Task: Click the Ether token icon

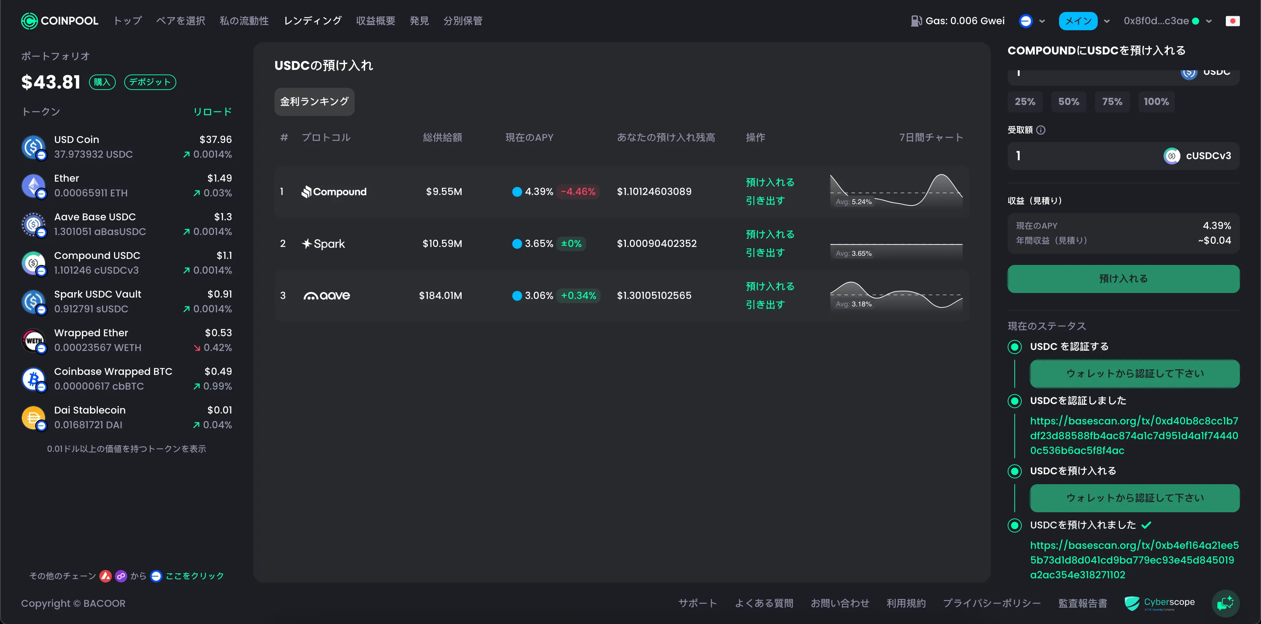Action: 33,186
